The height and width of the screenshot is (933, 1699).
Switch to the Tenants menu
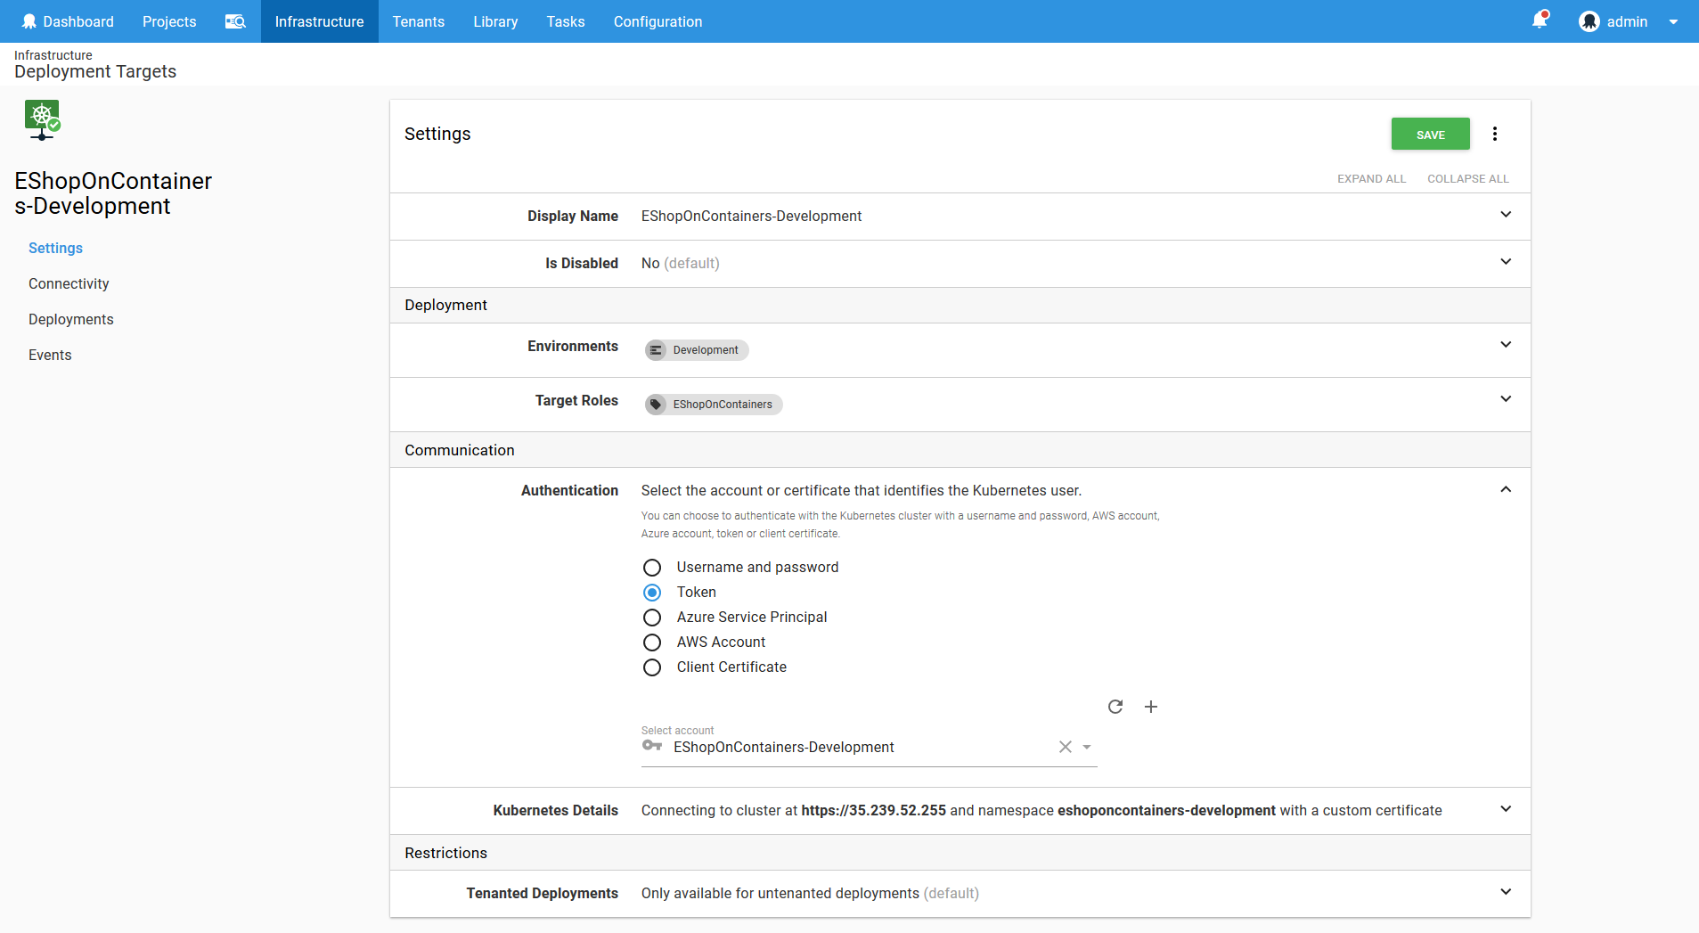419,20
